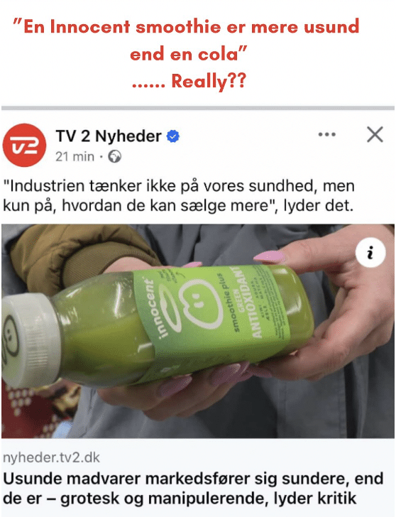The height and width of the screenshot is (517, 396).
Task: Open the TV 2 Nyheder page name
Action: coord(109,136)
